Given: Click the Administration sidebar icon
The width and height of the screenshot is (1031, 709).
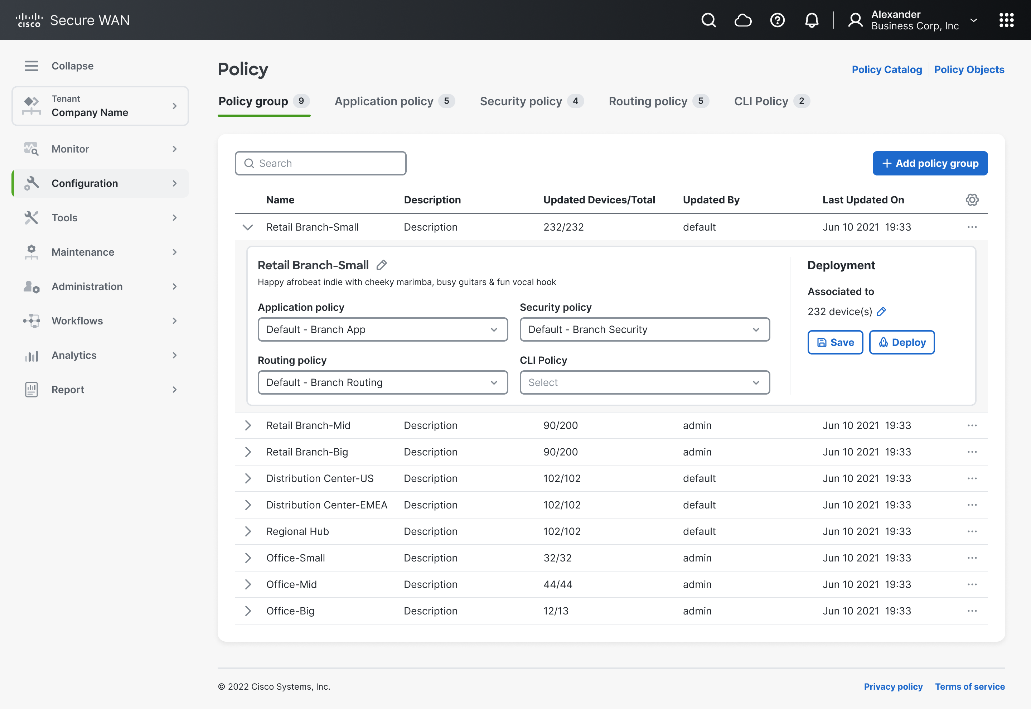Looking at the screenshot, I should click(31, 286).
